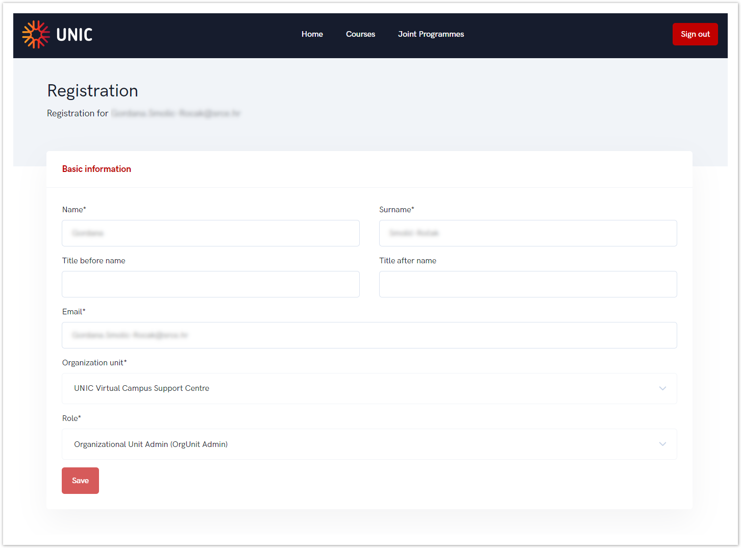Click the UNIC sunburst logo icon

[x=36, y=35]
